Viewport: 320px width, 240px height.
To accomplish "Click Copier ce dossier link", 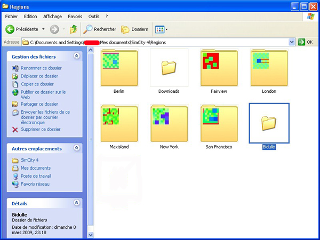I will click(x=37, y=84).
